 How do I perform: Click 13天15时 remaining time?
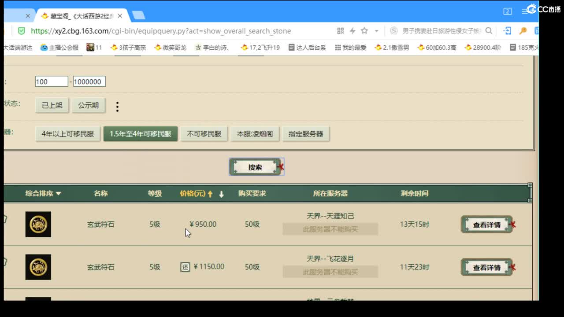click(x=414, y=224)
